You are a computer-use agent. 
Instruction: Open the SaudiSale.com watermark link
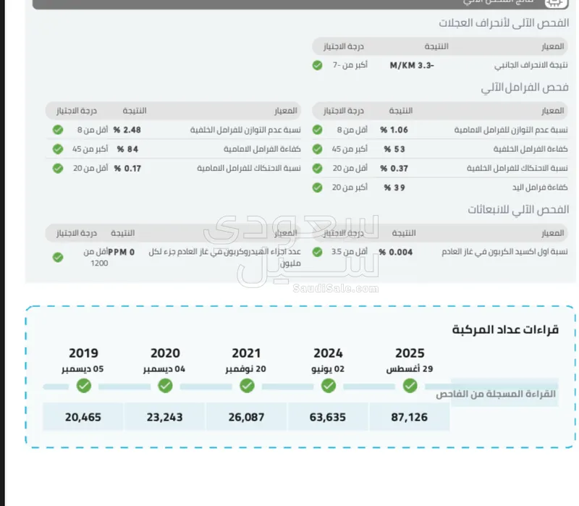335,288
